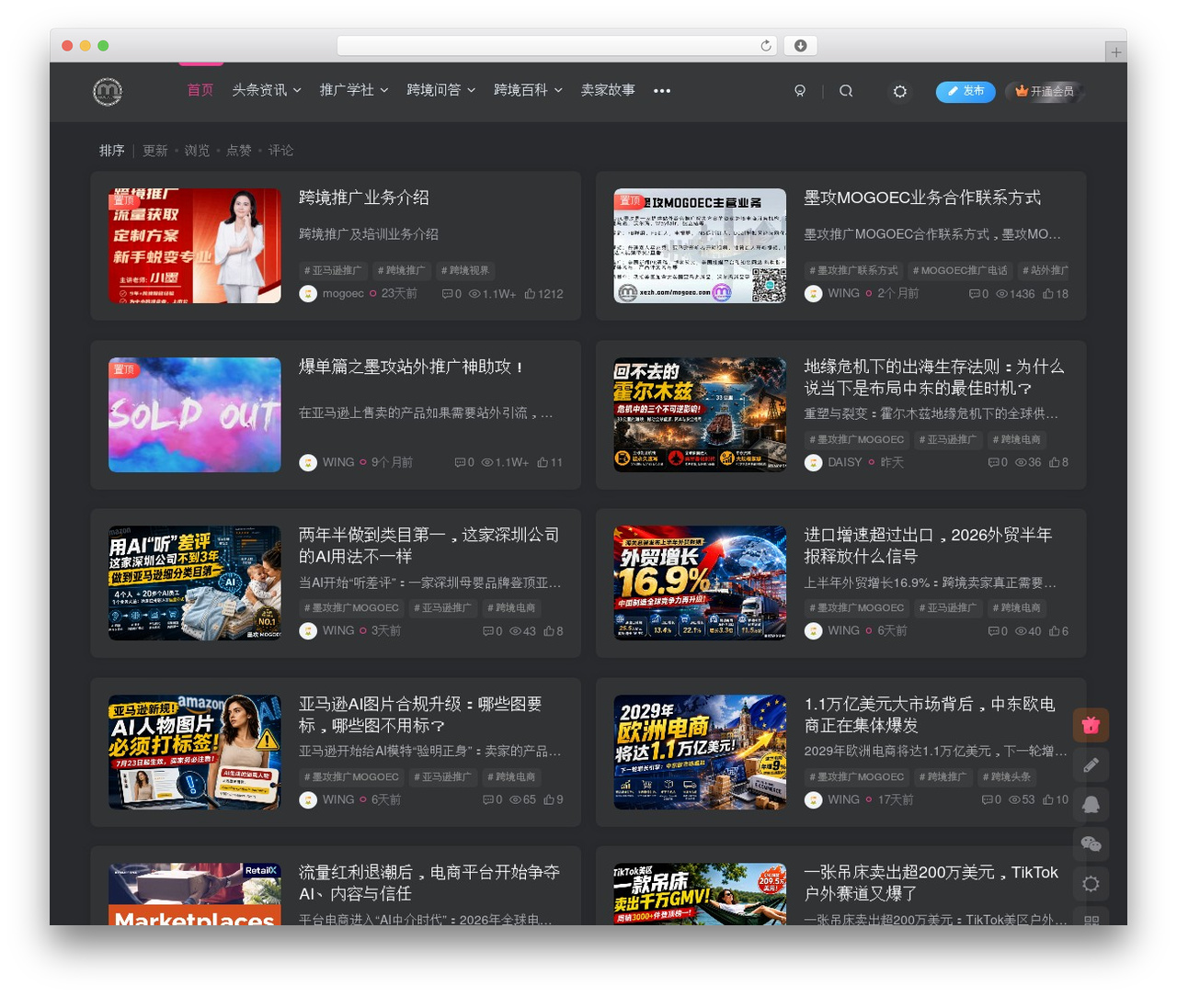Click the like icon on 跨境推广业务介绍

point(530,294)
